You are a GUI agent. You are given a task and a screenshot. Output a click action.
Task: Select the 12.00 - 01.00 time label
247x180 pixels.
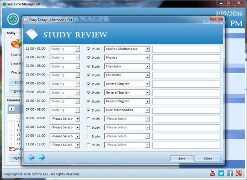coord(35,48)
